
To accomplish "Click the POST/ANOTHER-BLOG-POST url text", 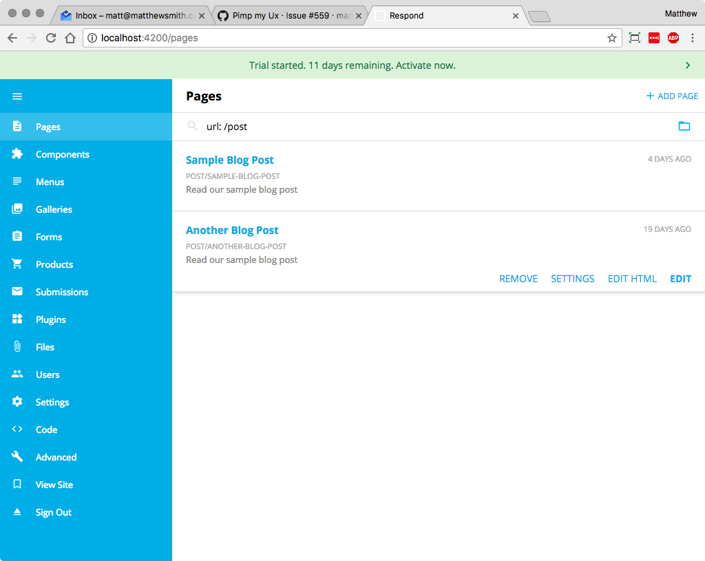I will pyautogui.click(x=236, y=246).
